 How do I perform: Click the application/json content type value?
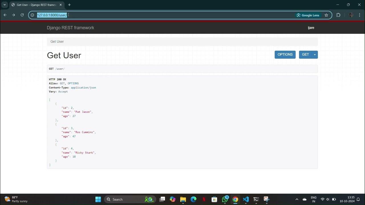[83, 87]
